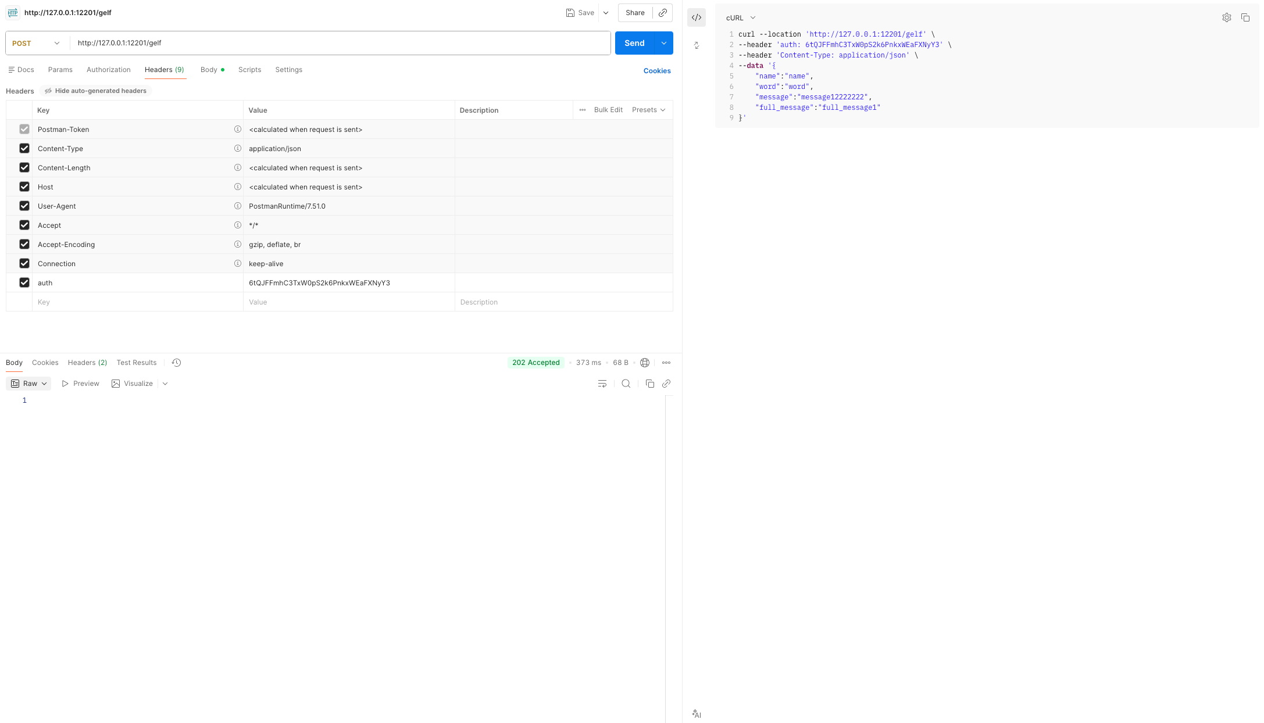The width and height of the screenshot is (1264, 723).
Task: Disable the Content-Type header checkbox
Action: click(x=24, y=148)
